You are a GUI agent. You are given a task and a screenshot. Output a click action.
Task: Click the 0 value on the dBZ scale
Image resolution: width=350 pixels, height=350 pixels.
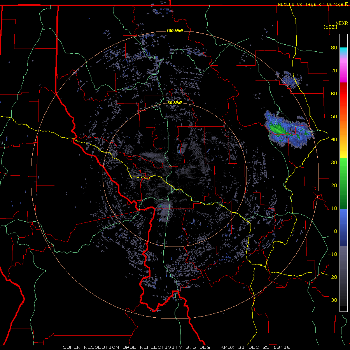coord(336,231)
